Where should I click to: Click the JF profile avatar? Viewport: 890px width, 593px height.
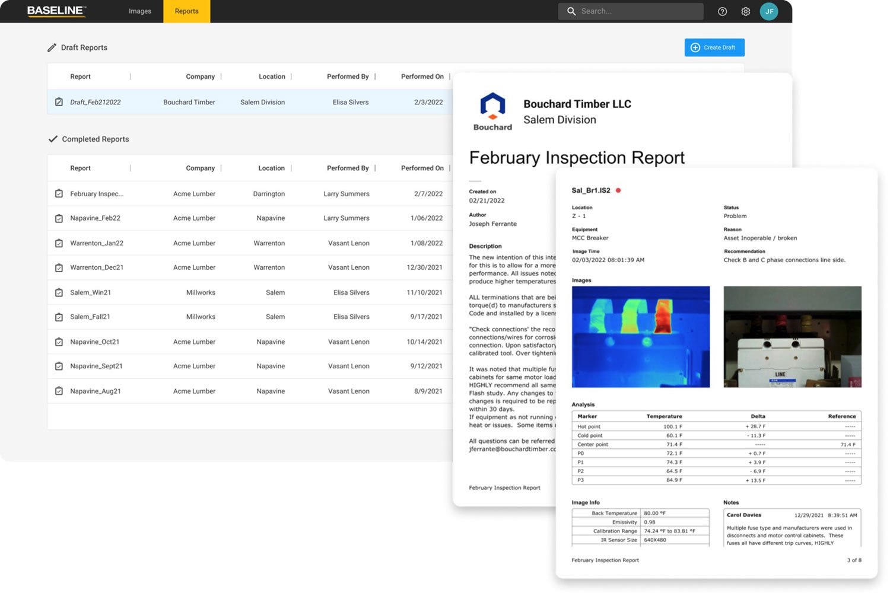pyautogui.click(x=769, y=11)
